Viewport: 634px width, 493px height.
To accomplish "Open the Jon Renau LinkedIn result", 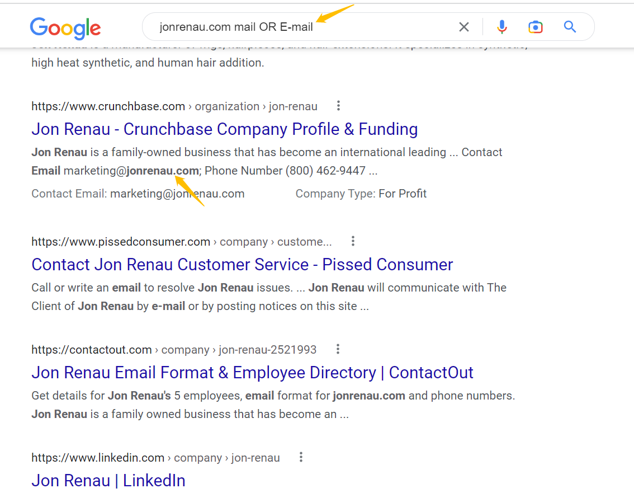I will (x=108, y=481).
